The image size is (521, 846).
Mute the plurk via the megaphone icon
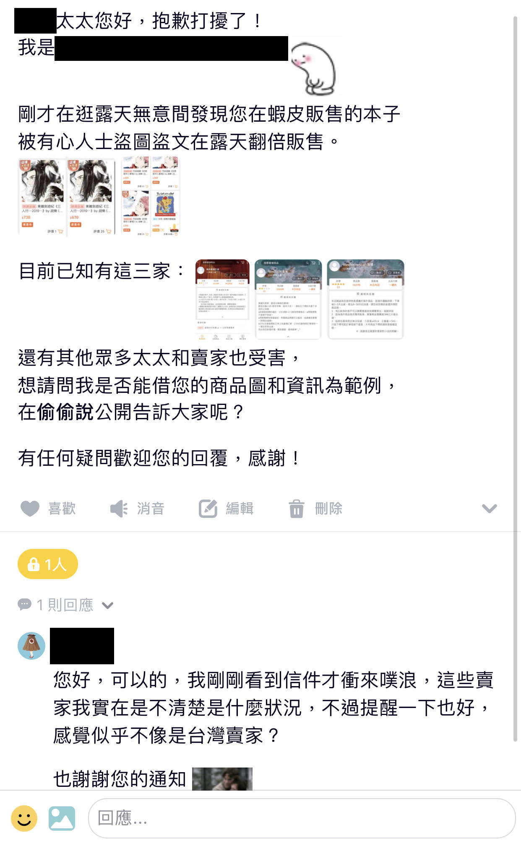[119, 509]
